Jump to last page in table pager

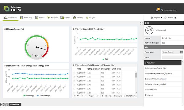point(106,96)
